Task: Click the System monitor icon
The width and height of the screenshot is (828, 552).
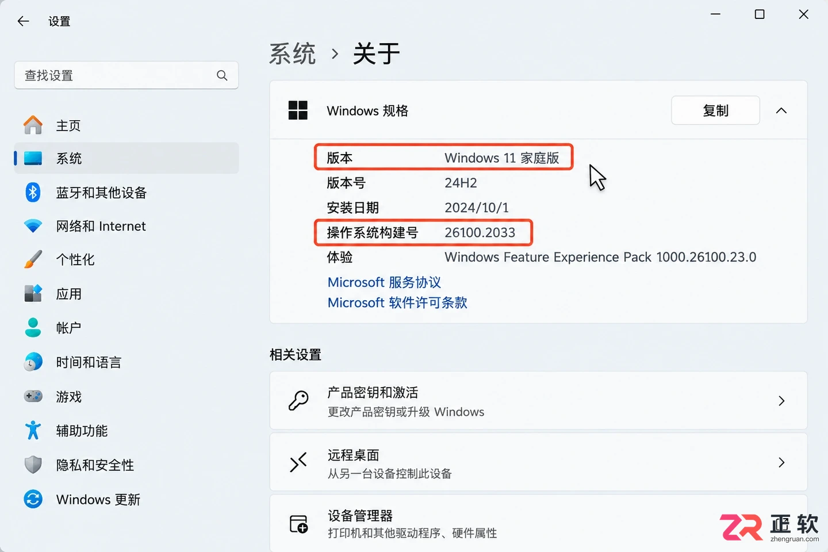Action: 33,158
